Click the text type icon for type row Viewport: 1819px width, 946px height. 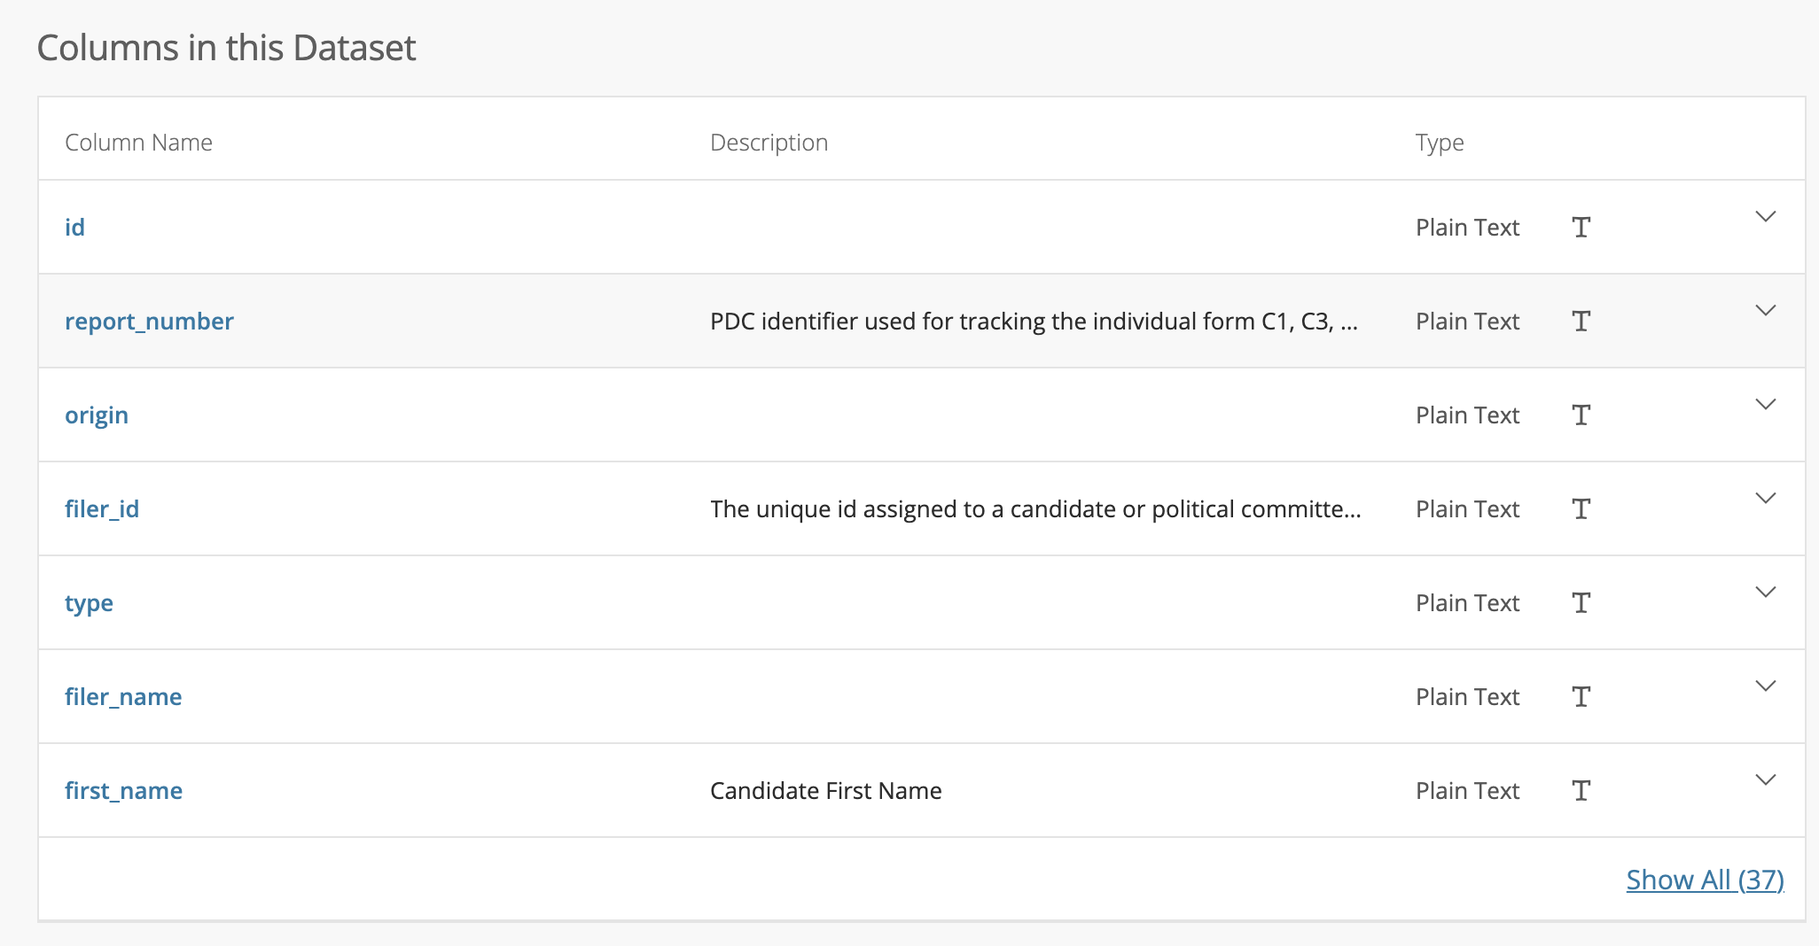[x=1581, y=603]
